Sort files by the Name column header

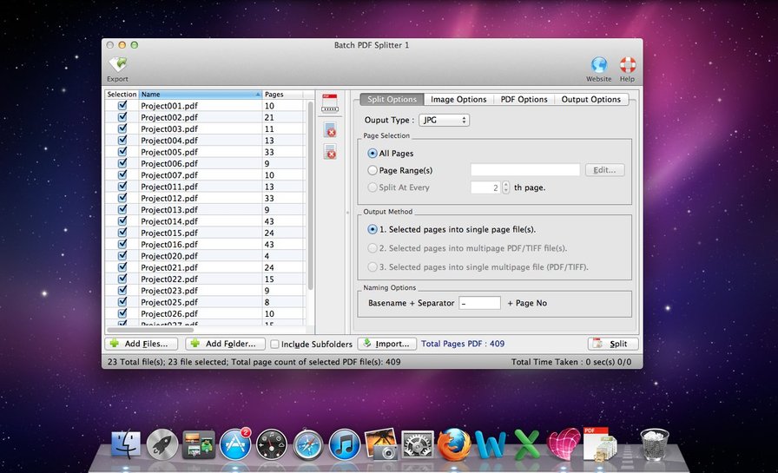pyautogui.click(x=200, y=94)
